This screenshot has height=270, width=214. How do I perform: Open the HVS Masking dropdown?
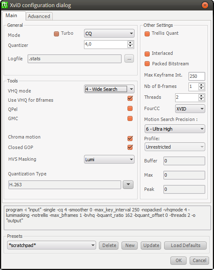[x=109, y=159]
